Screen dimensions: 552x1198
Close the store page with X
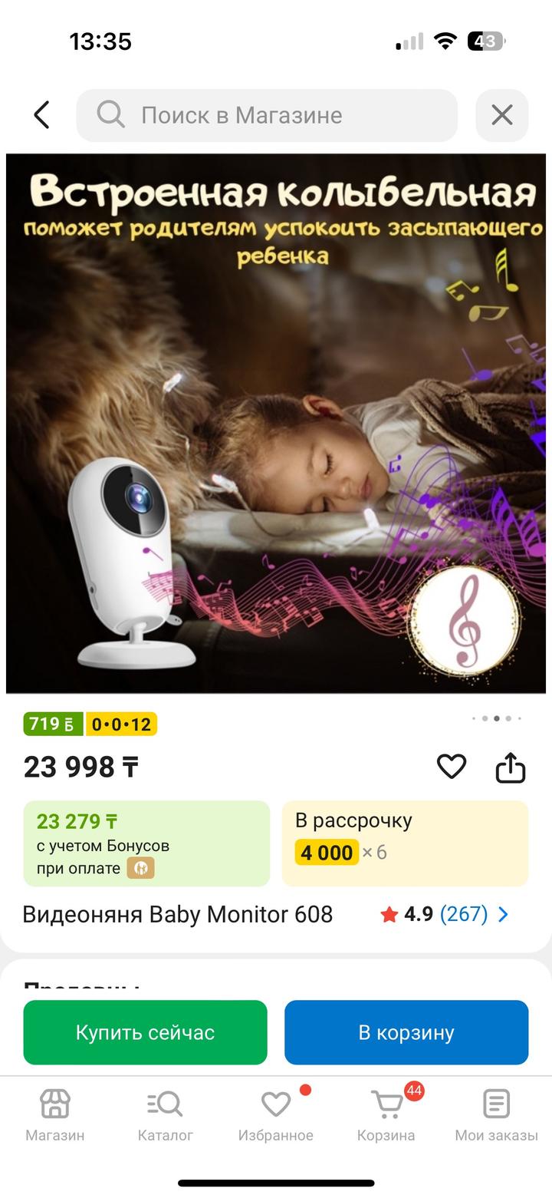[502, 115]
